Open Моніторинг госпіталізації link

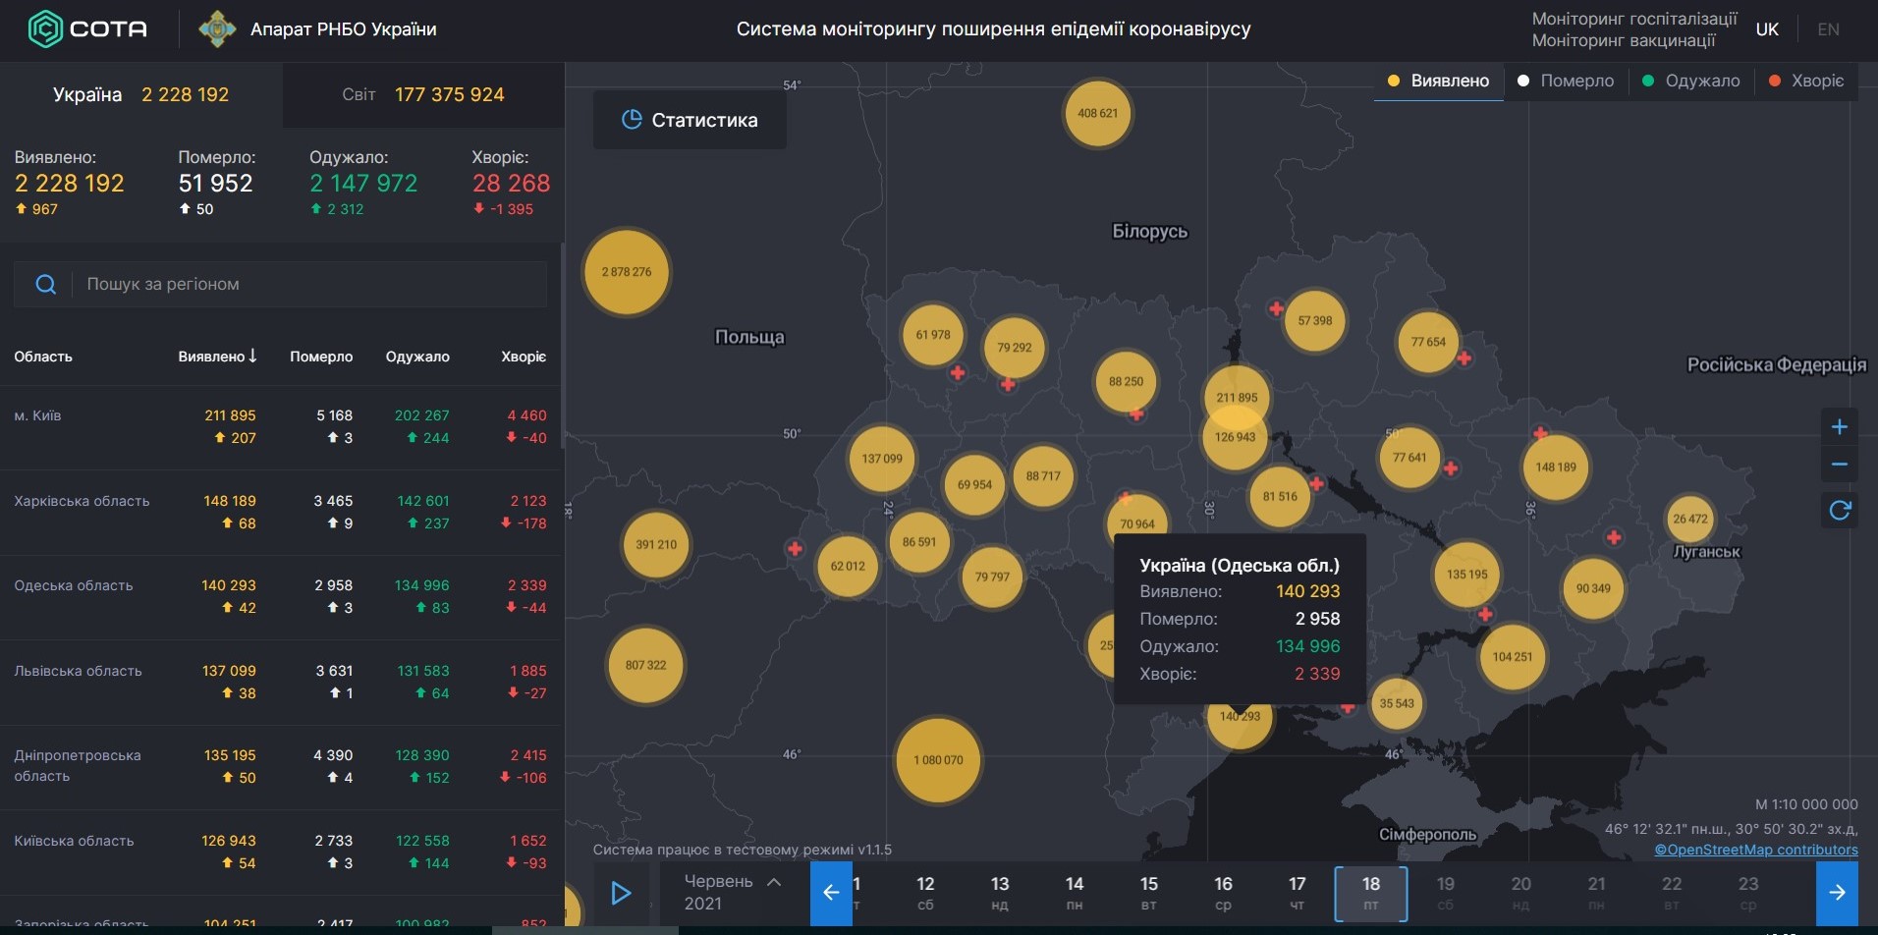click(x=1634, y=19)
